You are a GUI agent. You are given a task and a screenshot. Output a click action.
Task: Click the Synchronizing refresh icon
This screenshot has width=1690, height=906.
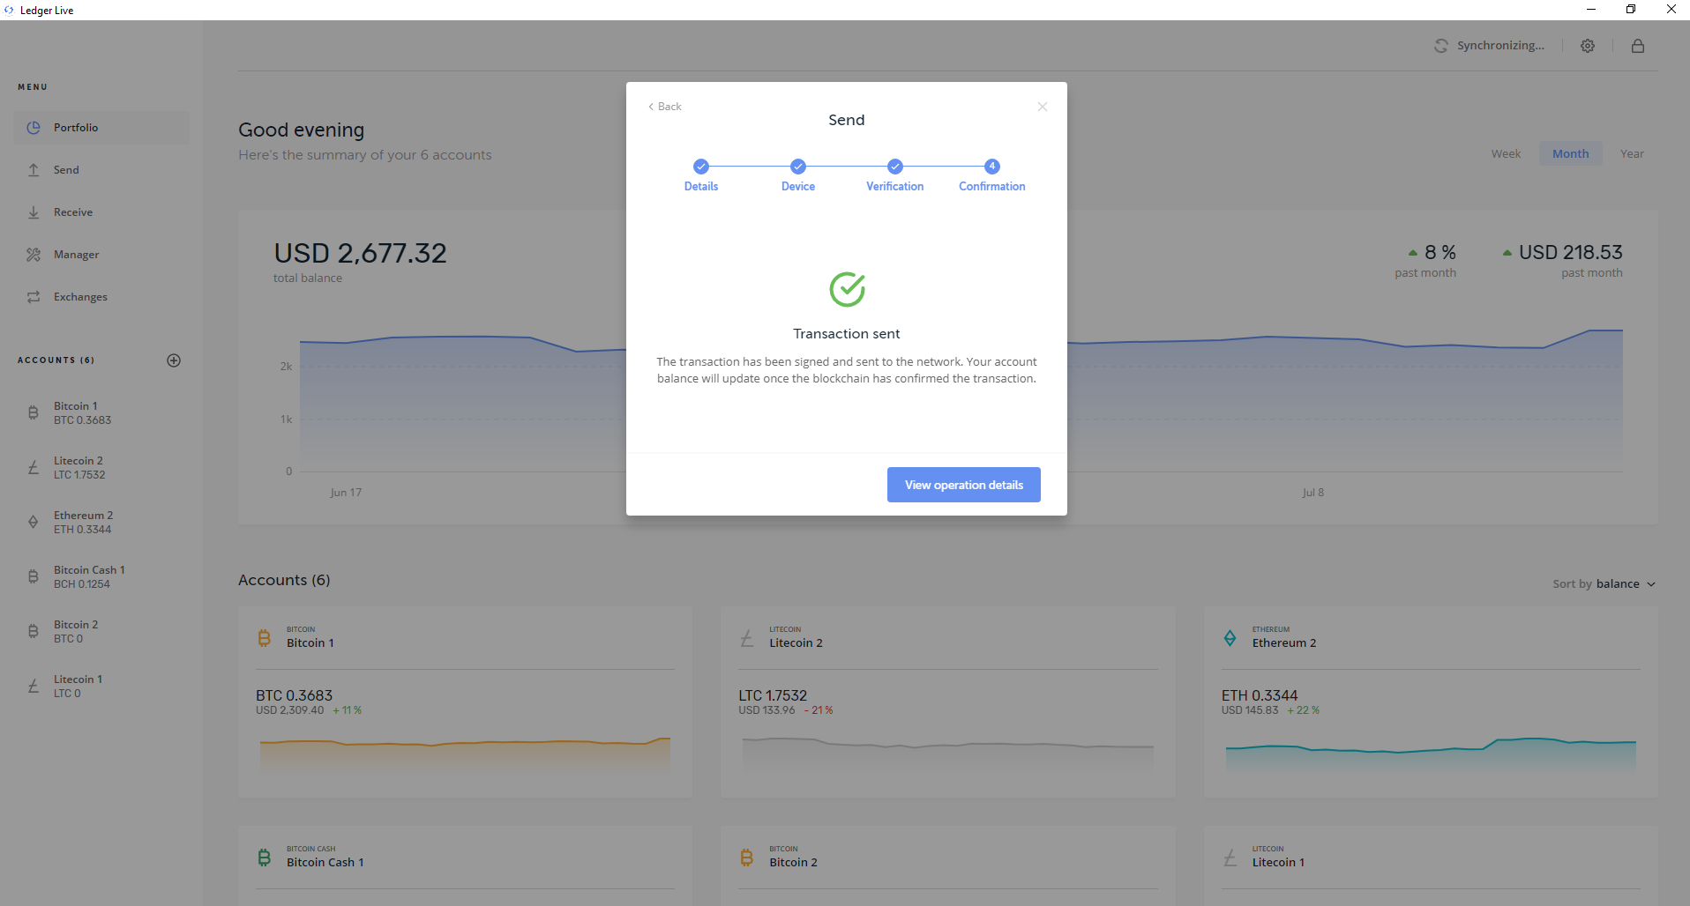pos(1441,46)
